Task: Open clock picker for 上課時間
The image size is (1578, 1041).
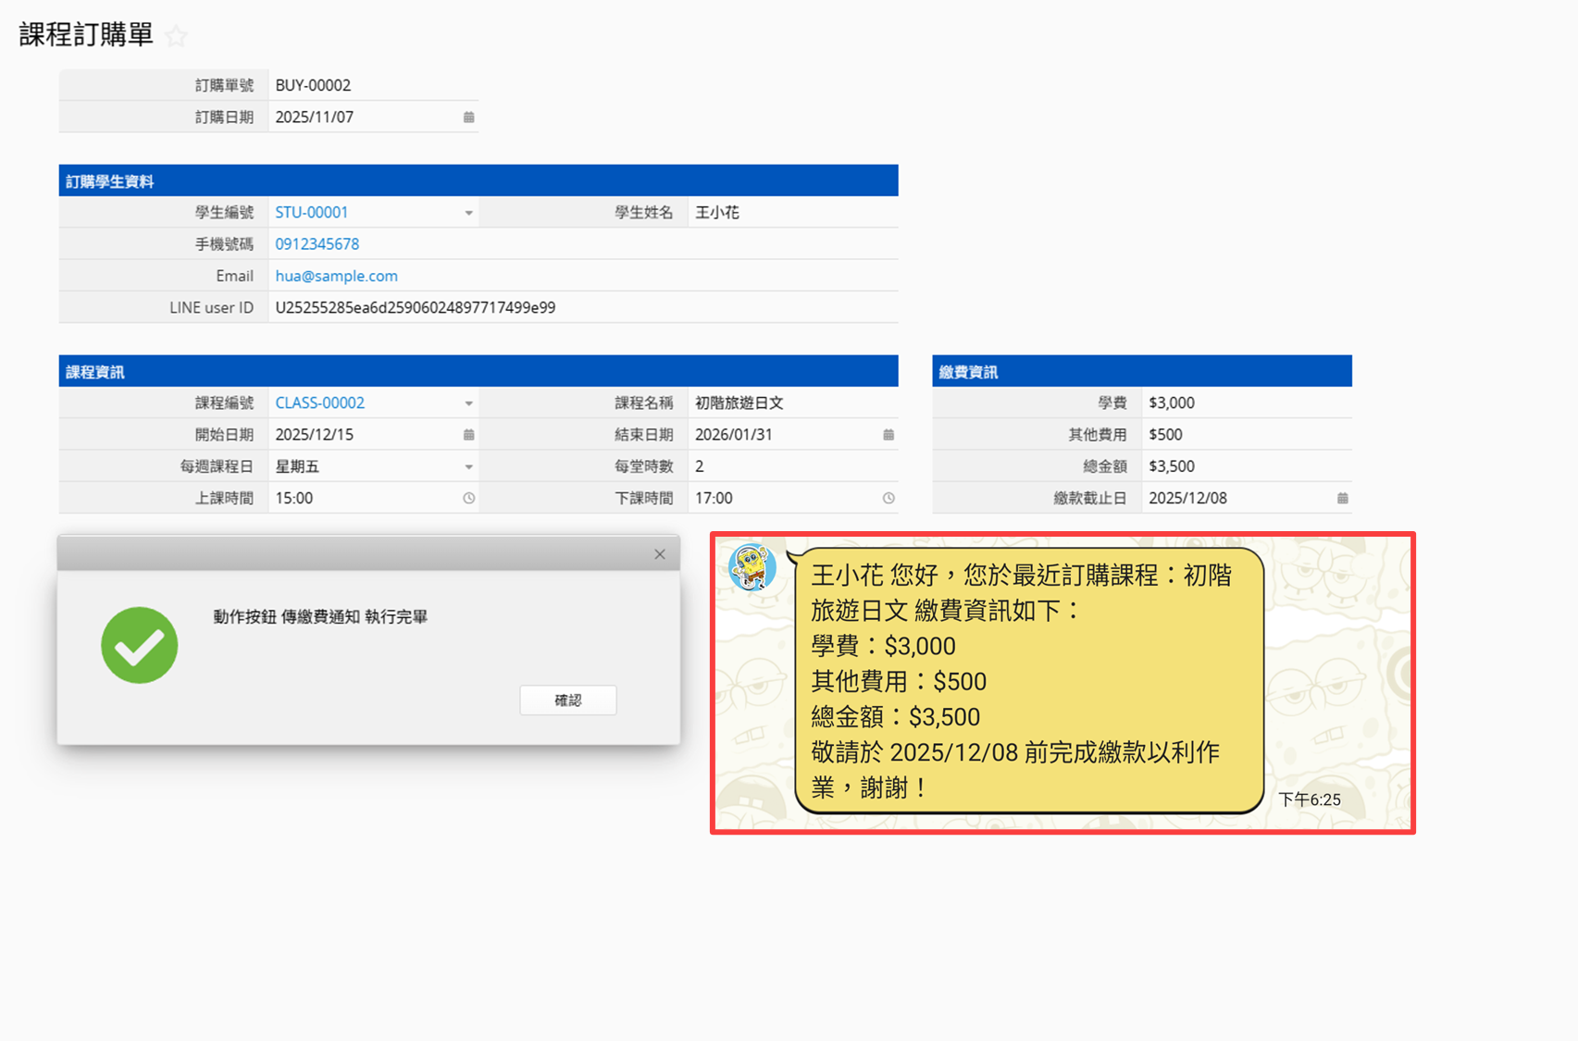Action: (x=468, y=499)
